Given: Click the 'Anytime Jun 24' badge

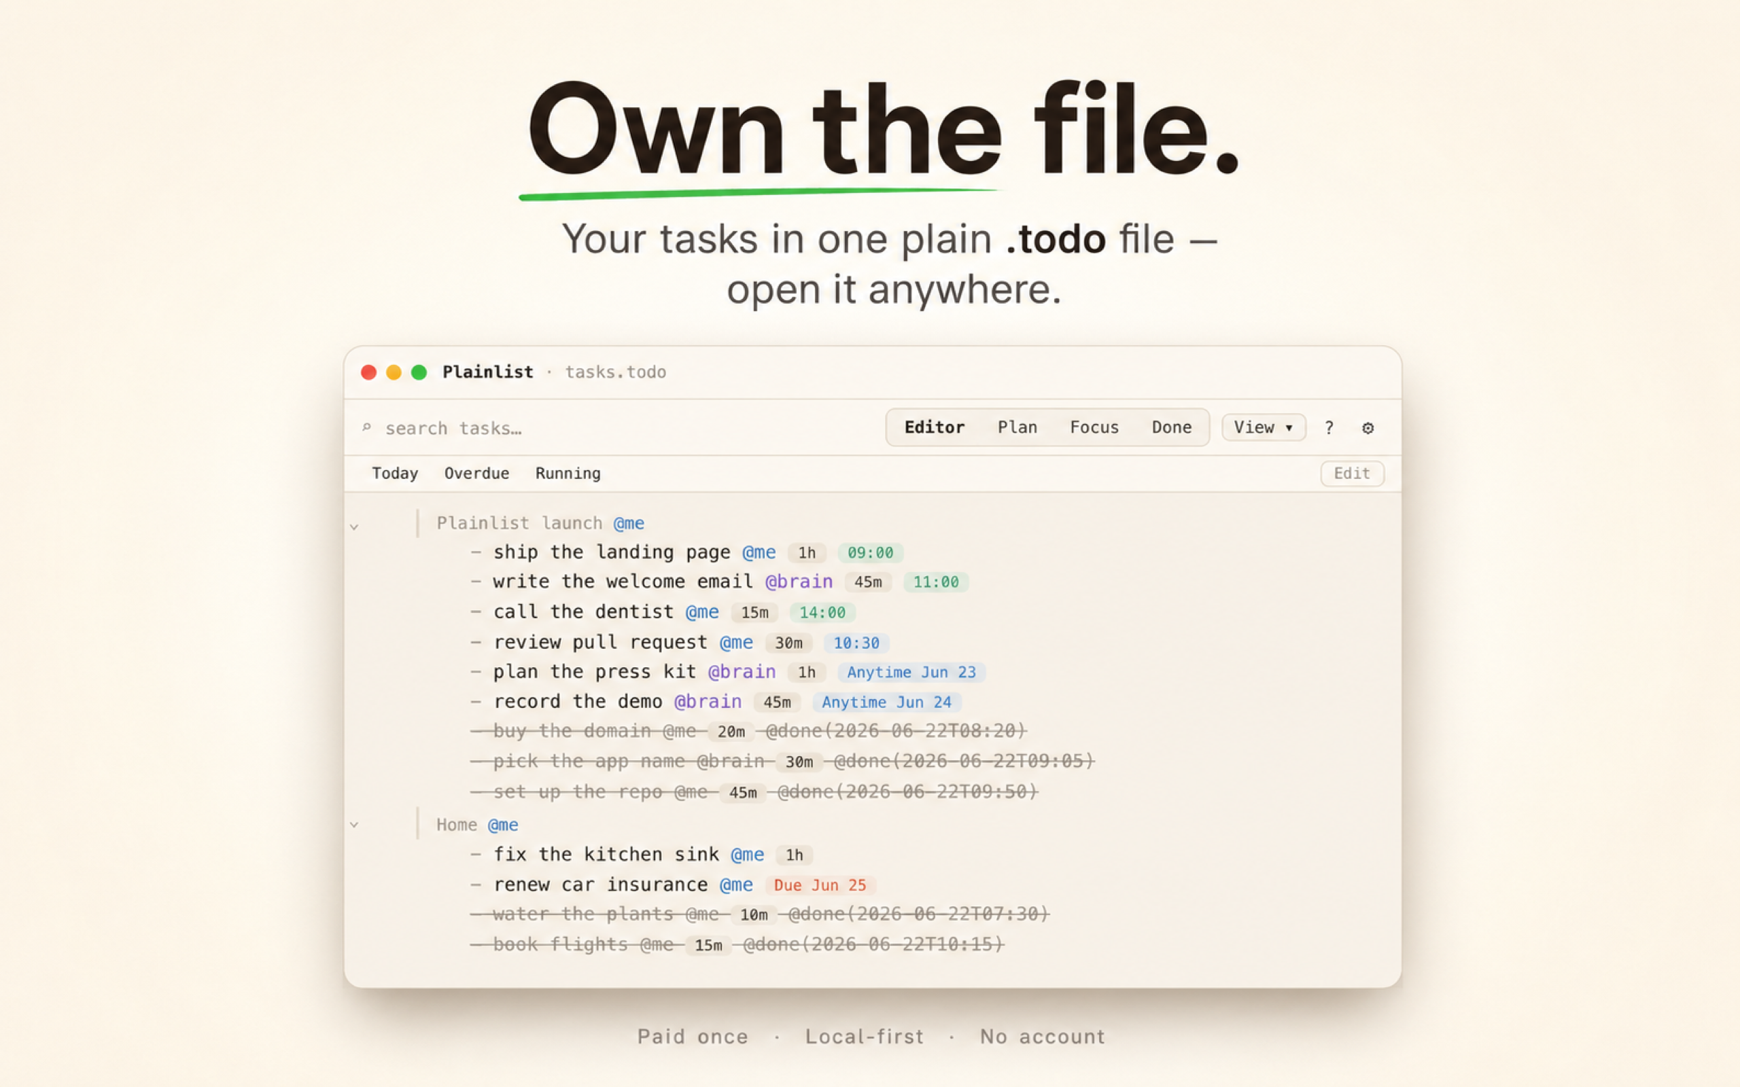Looking at the screenshot, I should (886, 702).
